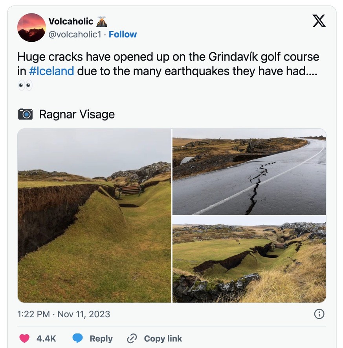
Task: Click the camera emoji before Ragnar Visage
Action: point(26,115)
